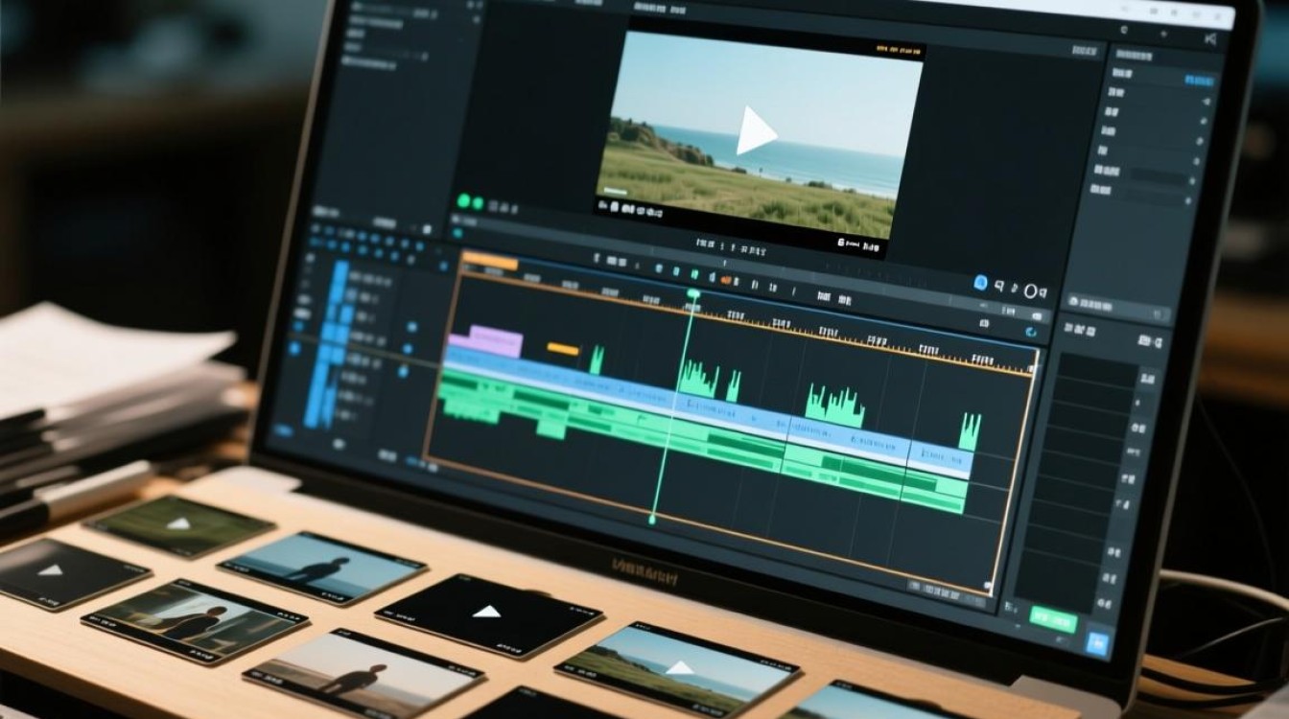Select the small orange clip beside the purple clip

[563, 349]
